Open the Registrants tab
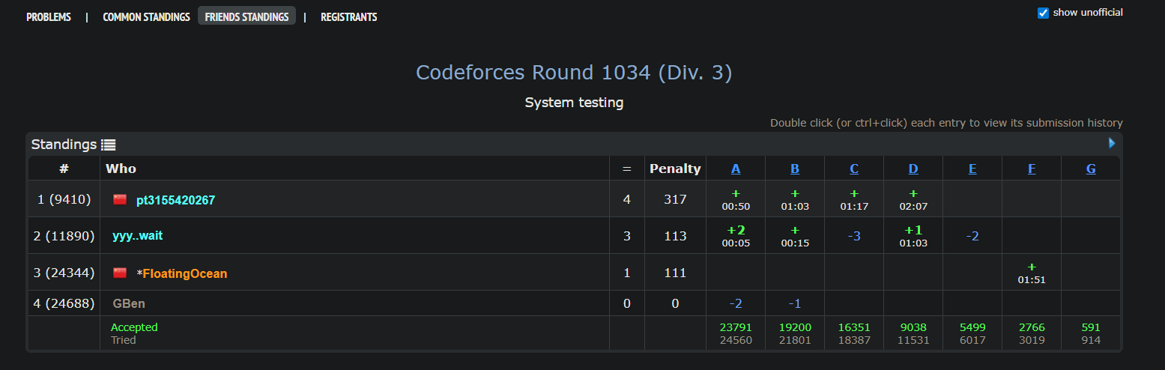1165x370 pixels. [x=348, y=17]
